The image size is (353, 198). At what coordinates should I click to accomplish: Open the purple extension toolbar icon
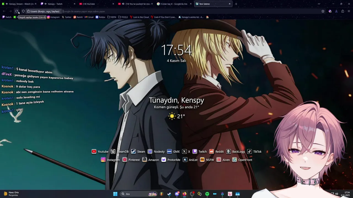coord(330,11)
